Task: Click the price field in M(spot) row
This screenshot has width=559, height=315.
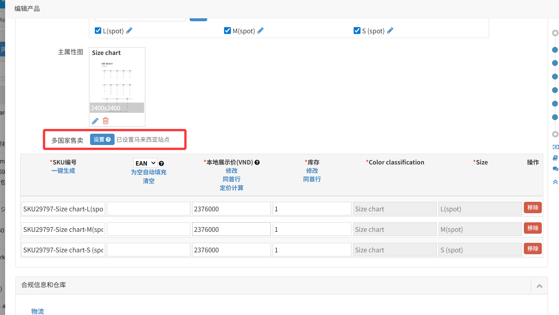Action: click(231, 230)
